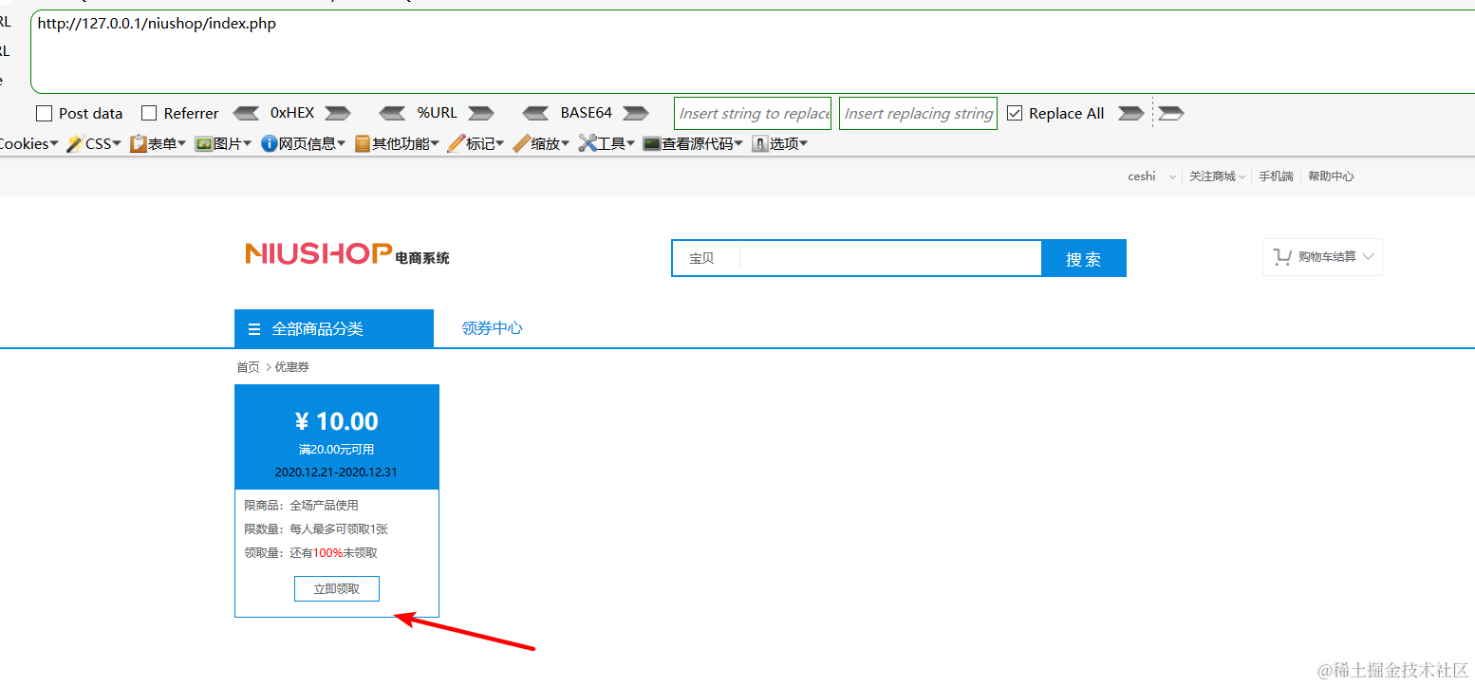Click the 查看源代码 terminal icon
The width and height of the screenshot is (1475, 686).
click(x=651, y=143)
